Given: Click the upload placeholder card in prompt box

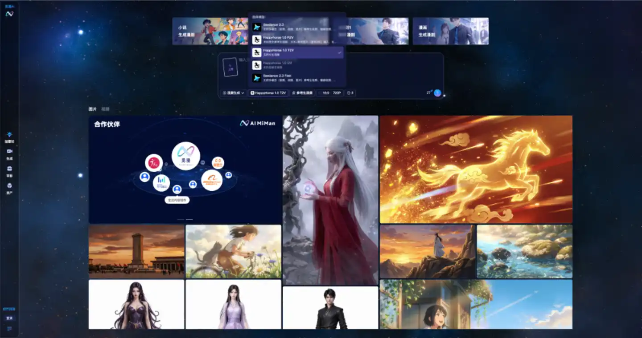Looking at the screenshot, I should click(230, 67).
